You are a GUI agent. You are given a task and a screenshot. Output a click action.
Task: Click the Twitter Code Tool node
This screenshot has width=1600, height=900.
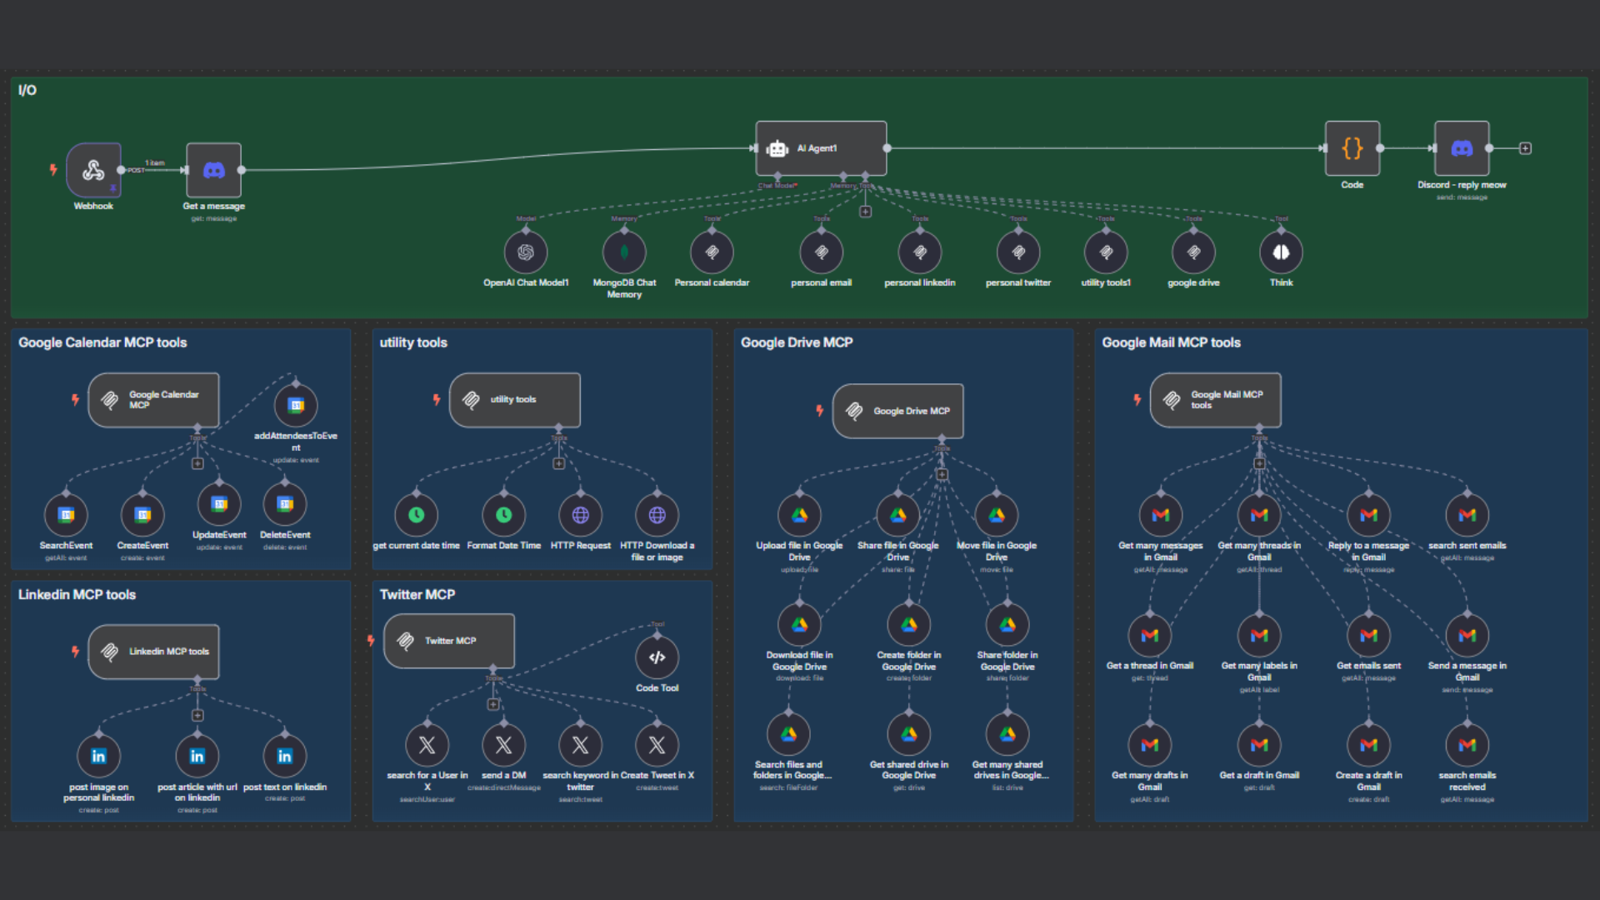pyautogui.click(x=657, y=657)
